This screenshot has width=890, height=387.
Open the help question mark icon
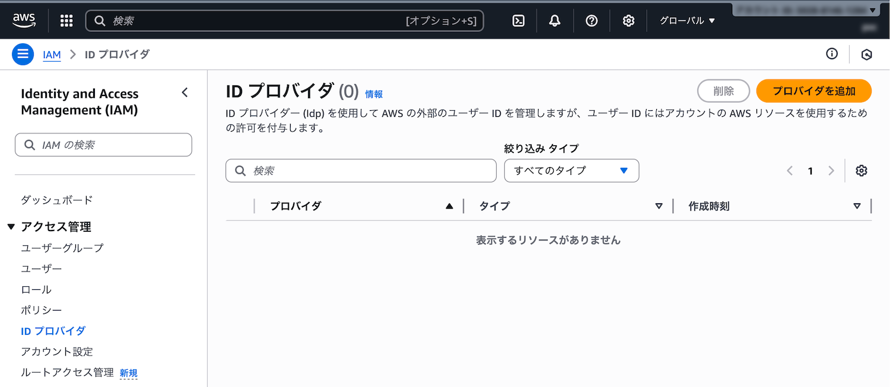(x=592, y=21)
